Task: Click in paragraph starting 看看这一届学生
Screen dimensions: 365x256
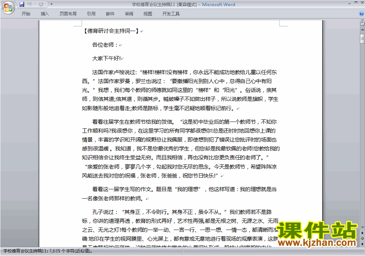Action: pos(179,194)
